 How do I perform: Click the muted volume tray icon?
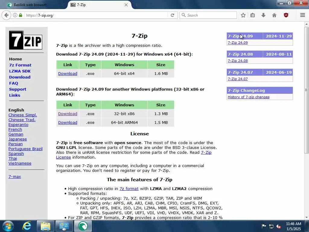point(279,226)
